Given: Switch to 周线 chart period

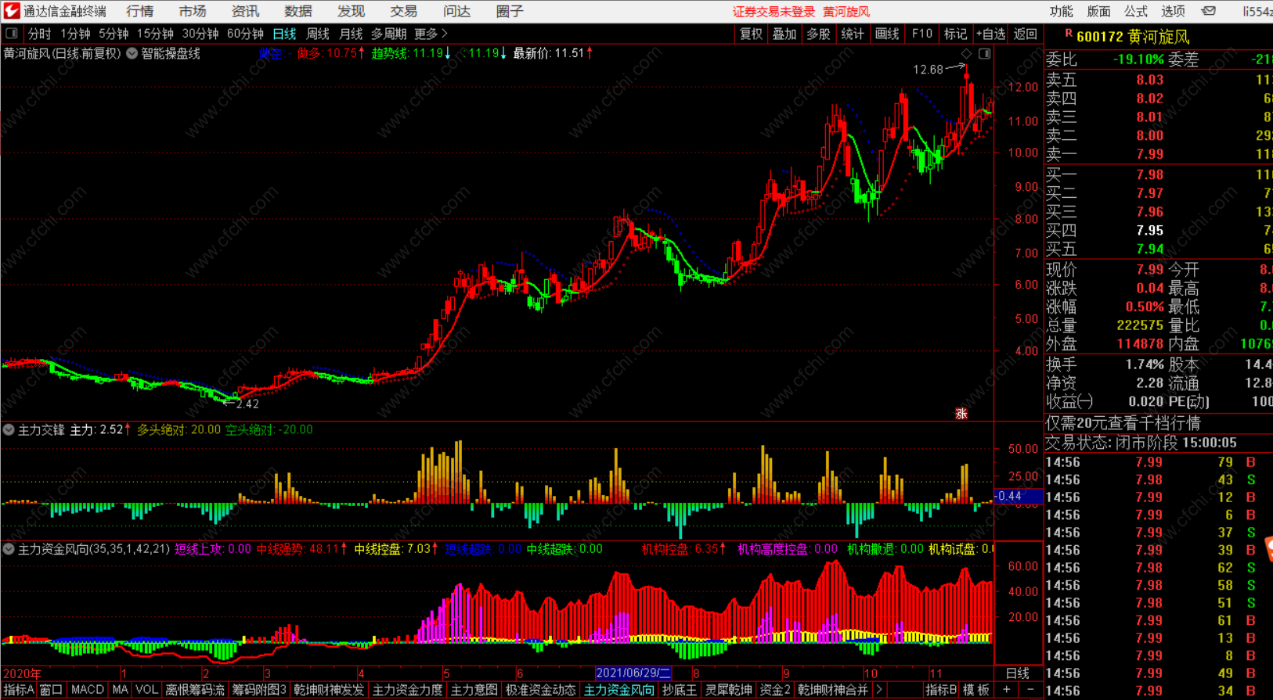Looking at the screenshot, I should coord(318,34).
